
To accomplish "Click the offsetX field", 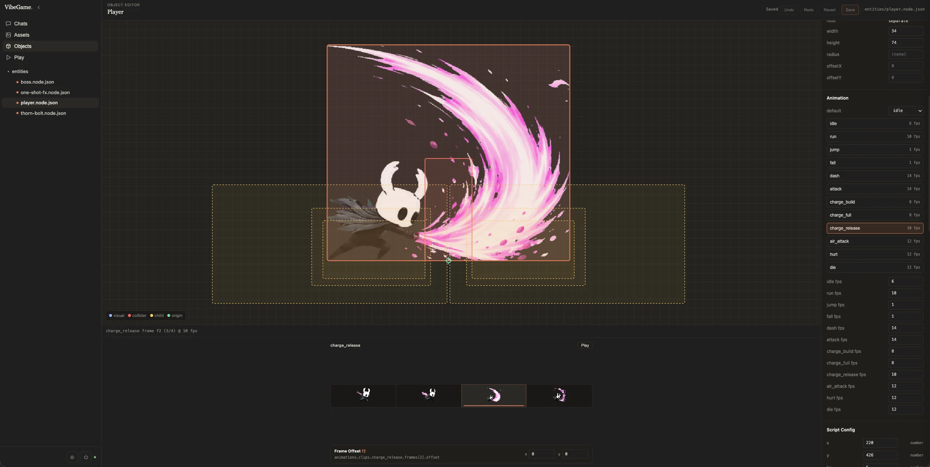I will point(906,66).
